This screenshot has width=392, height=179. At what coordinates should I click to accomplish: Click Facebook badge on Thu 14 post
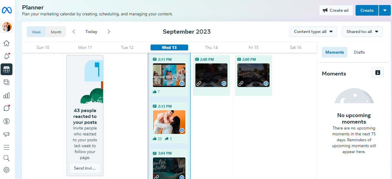(224, 83)
